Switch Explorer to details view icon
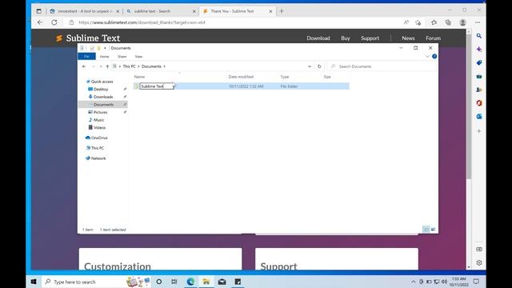 426,230
